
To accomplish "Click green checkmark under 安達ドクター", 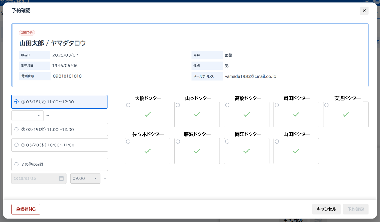I will [346, 115].
